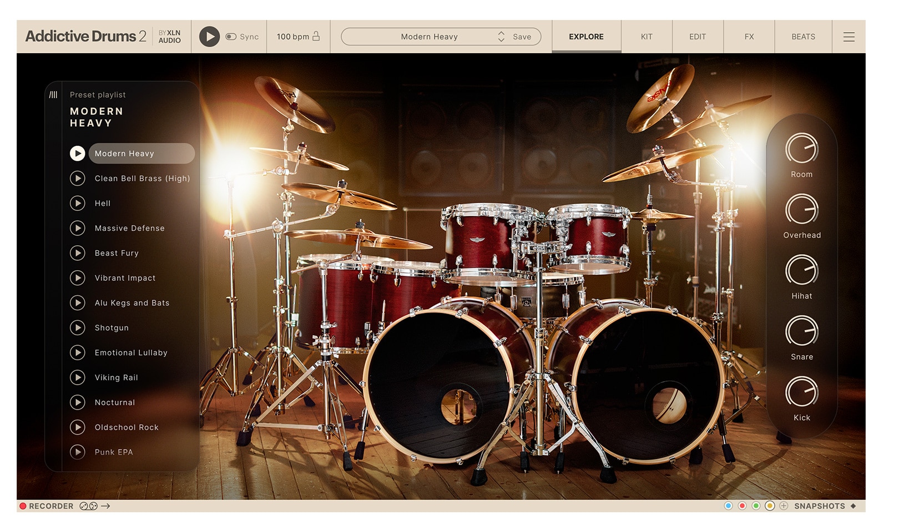899x530 pixels.
Task: Switch to the EDIT tab
Action: pos(698,37)
